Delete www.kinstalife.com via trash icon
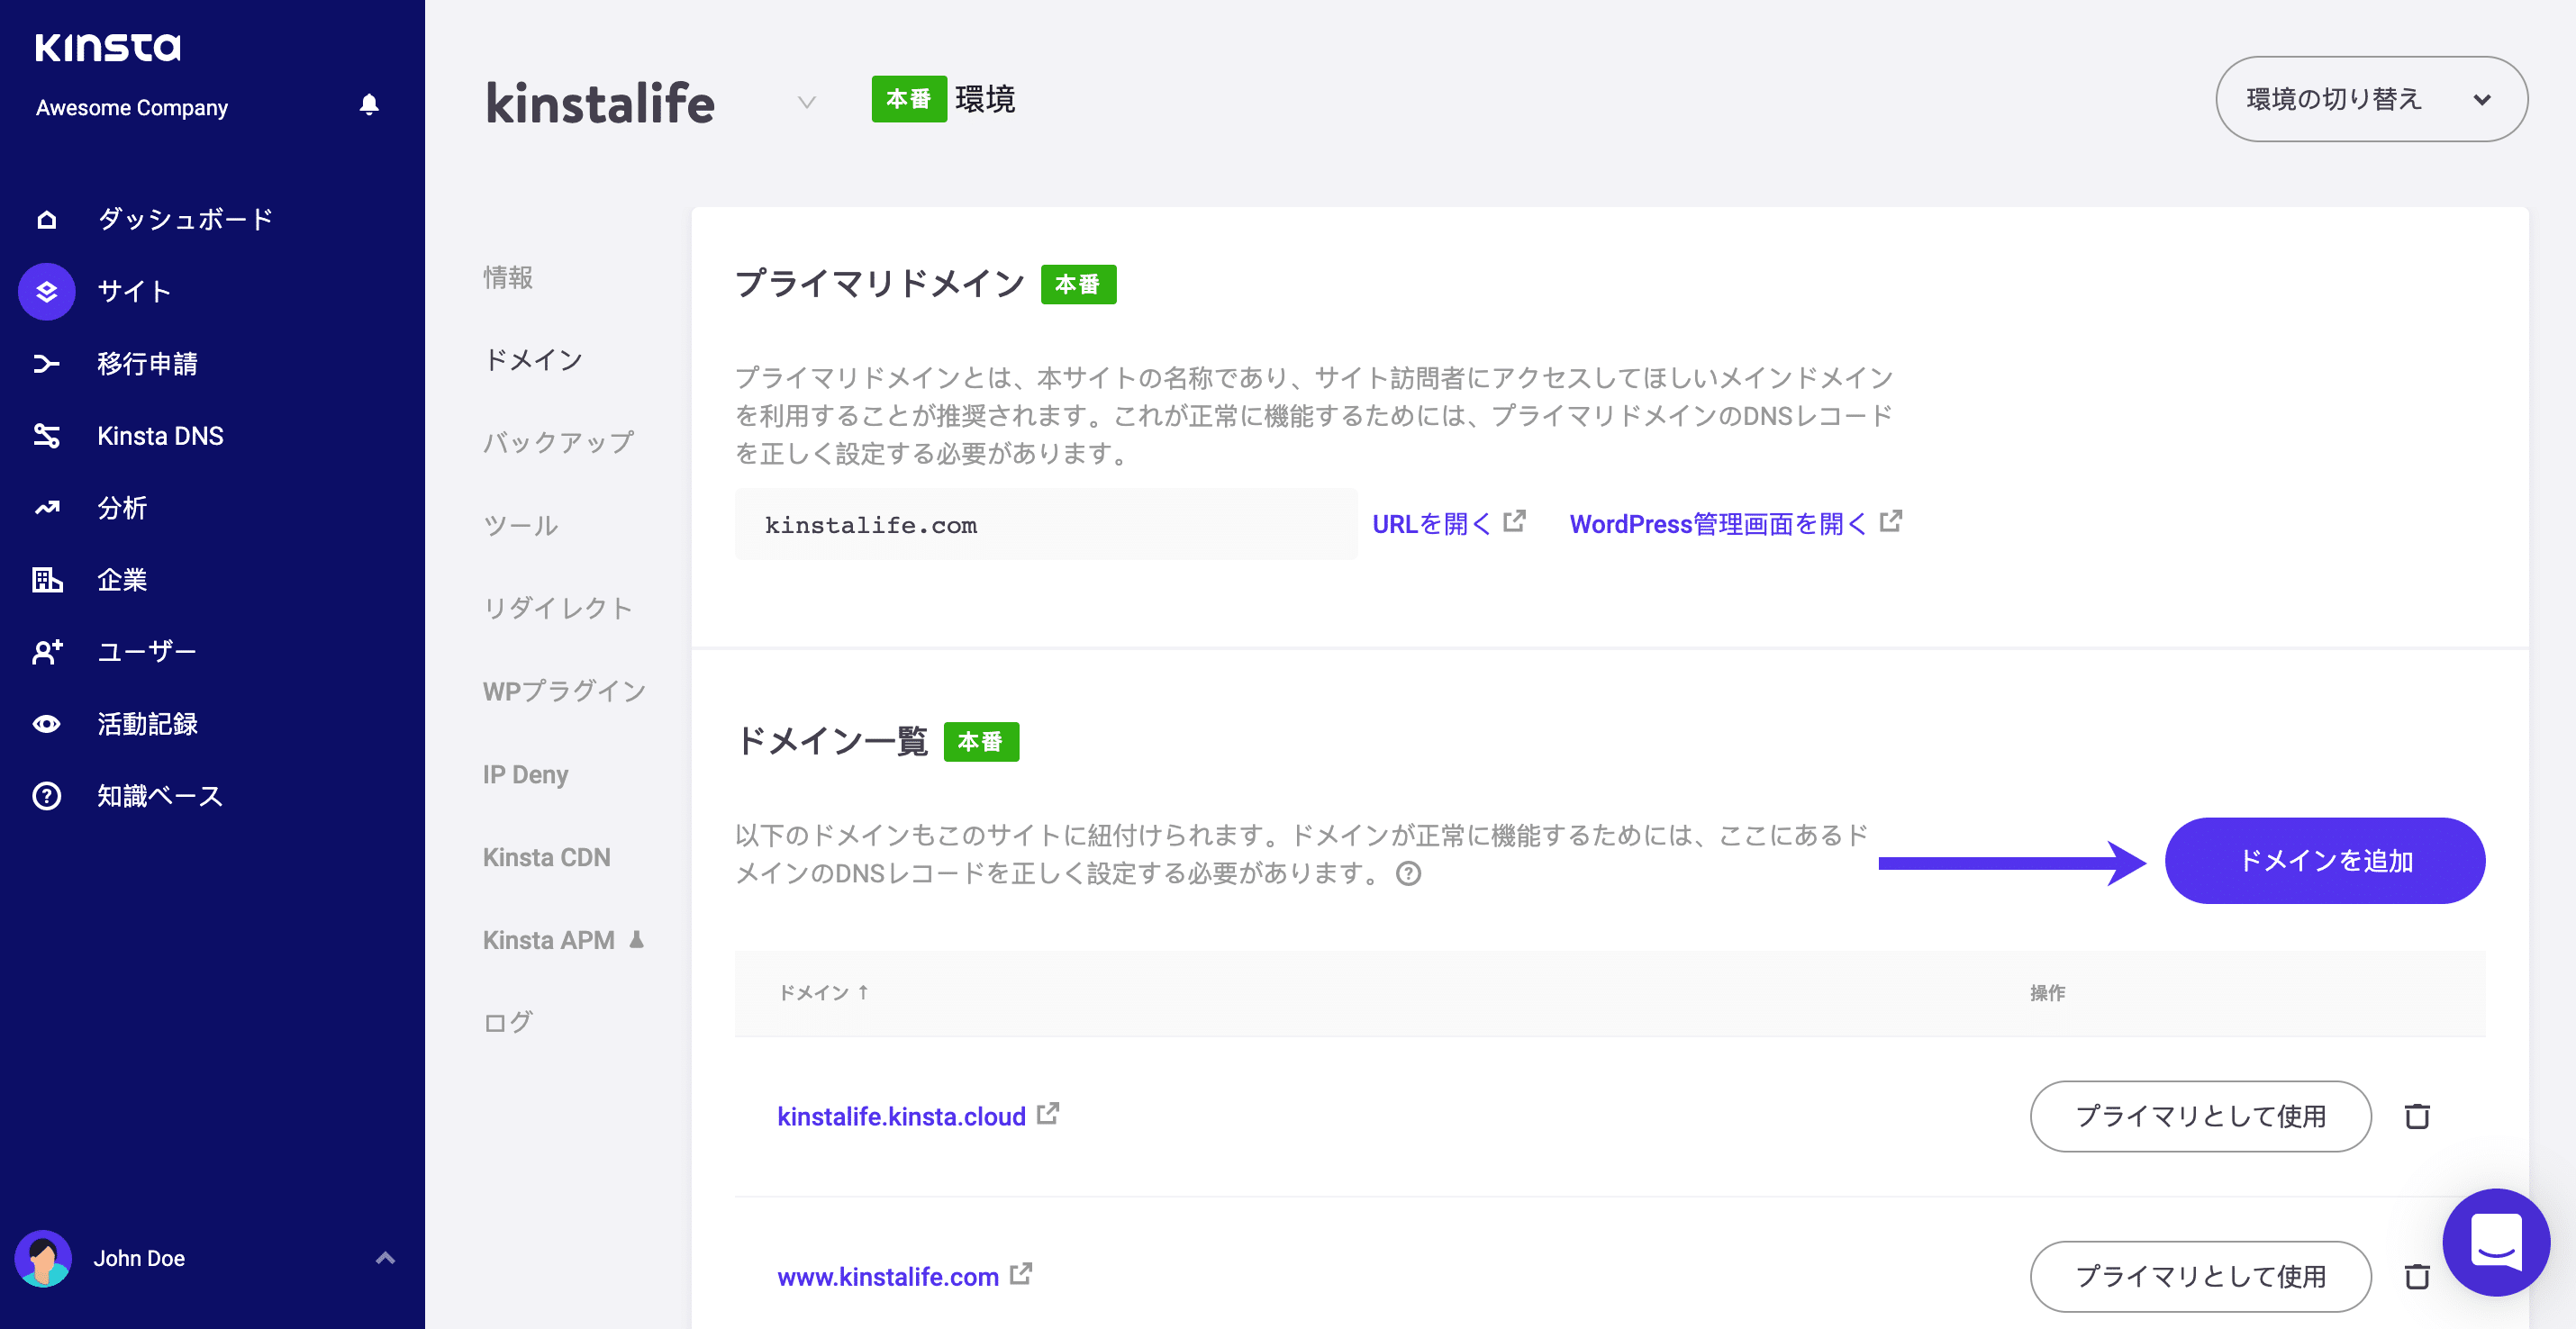This screenshot has width=2576, height=1329. [x=2417, y=1276]
